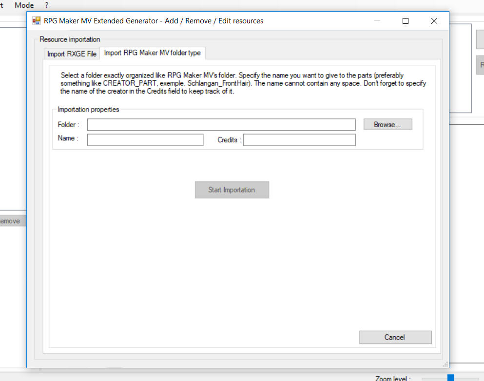This screenshot has width=484, height=381.
Task: Select Import RPG Maker MV folder type tab
Action: 153,53
